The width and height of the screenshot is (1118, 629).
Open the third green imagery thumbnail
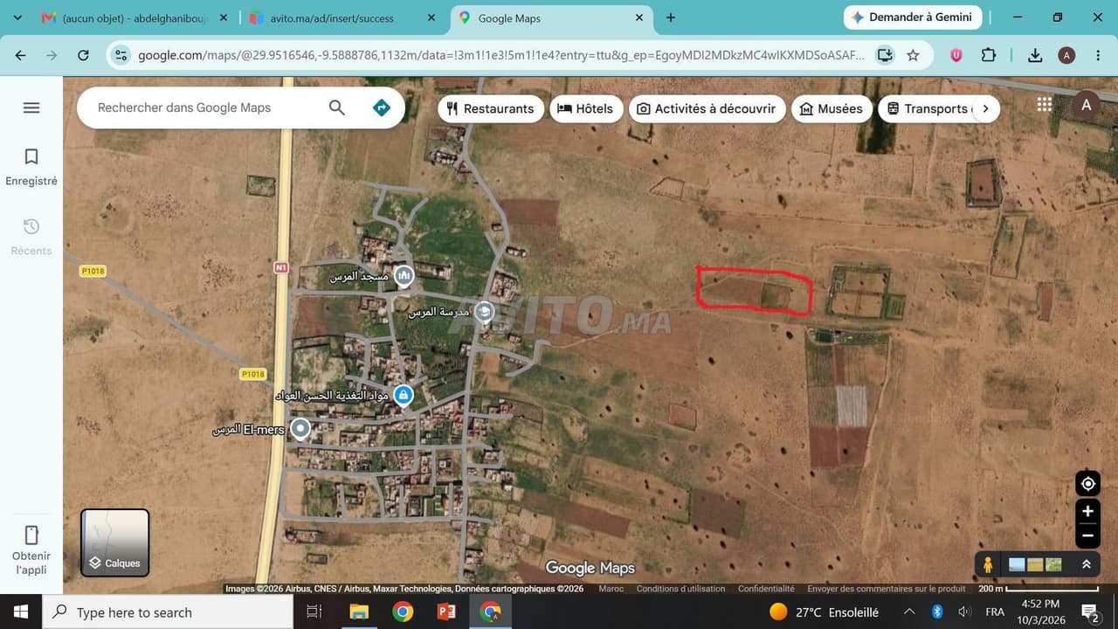1054,564
